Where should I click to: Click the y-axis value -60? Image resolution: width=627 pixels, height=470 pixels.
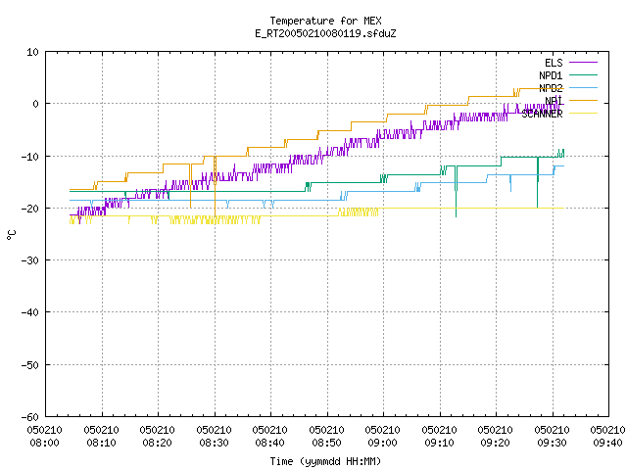tap(30, 417)
